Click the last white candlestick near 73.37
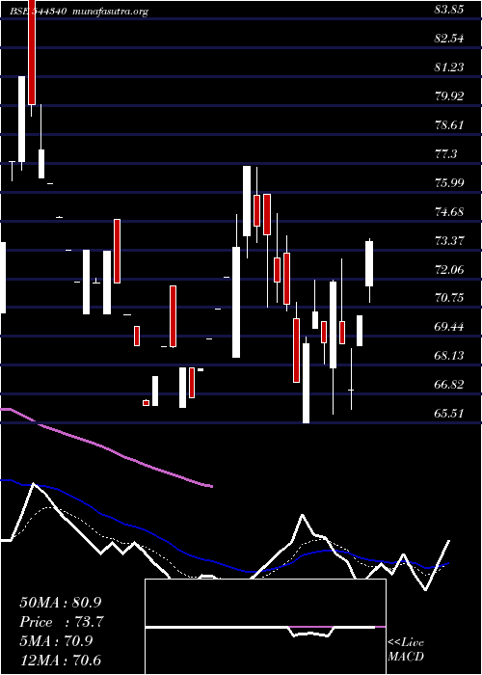Screen dimensions: 482x675 click(x=369, y=263)
